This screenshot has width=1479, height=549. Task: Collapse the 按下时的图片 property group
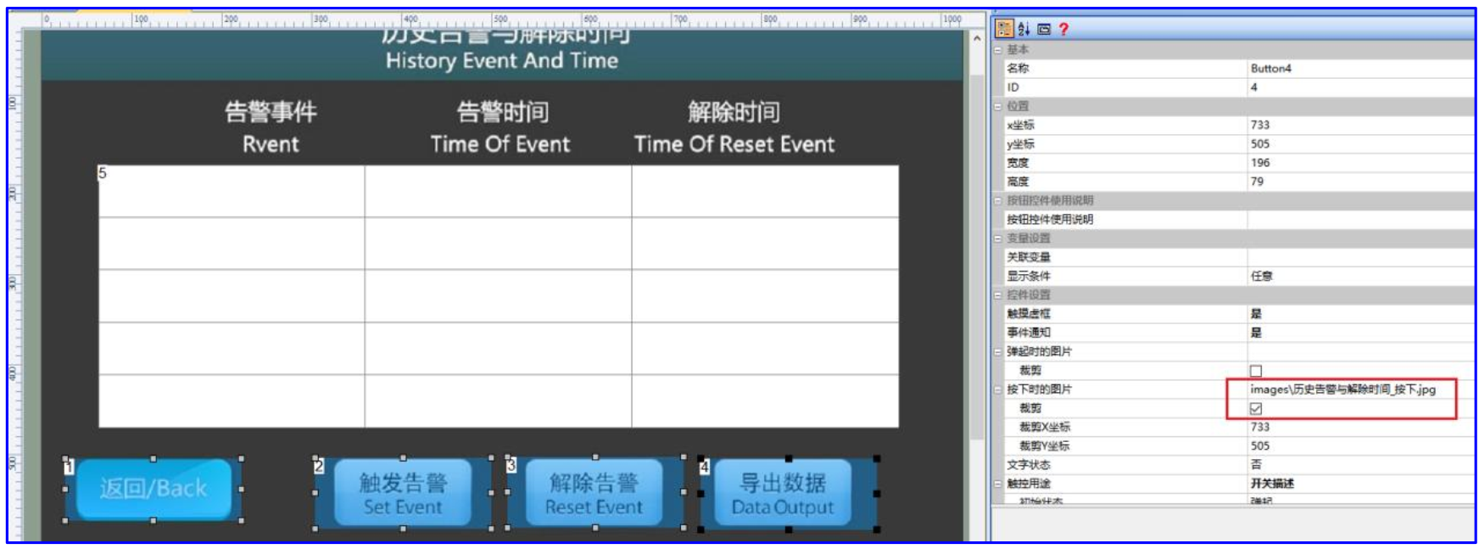998,389
